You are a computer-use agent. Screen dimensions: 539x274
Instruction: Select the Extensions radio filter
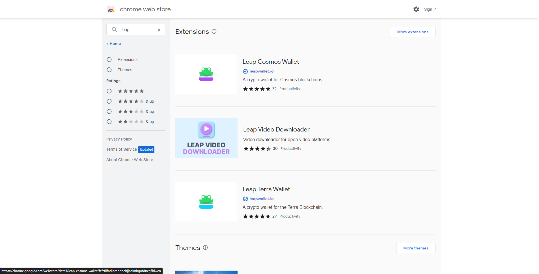point(109,60)
